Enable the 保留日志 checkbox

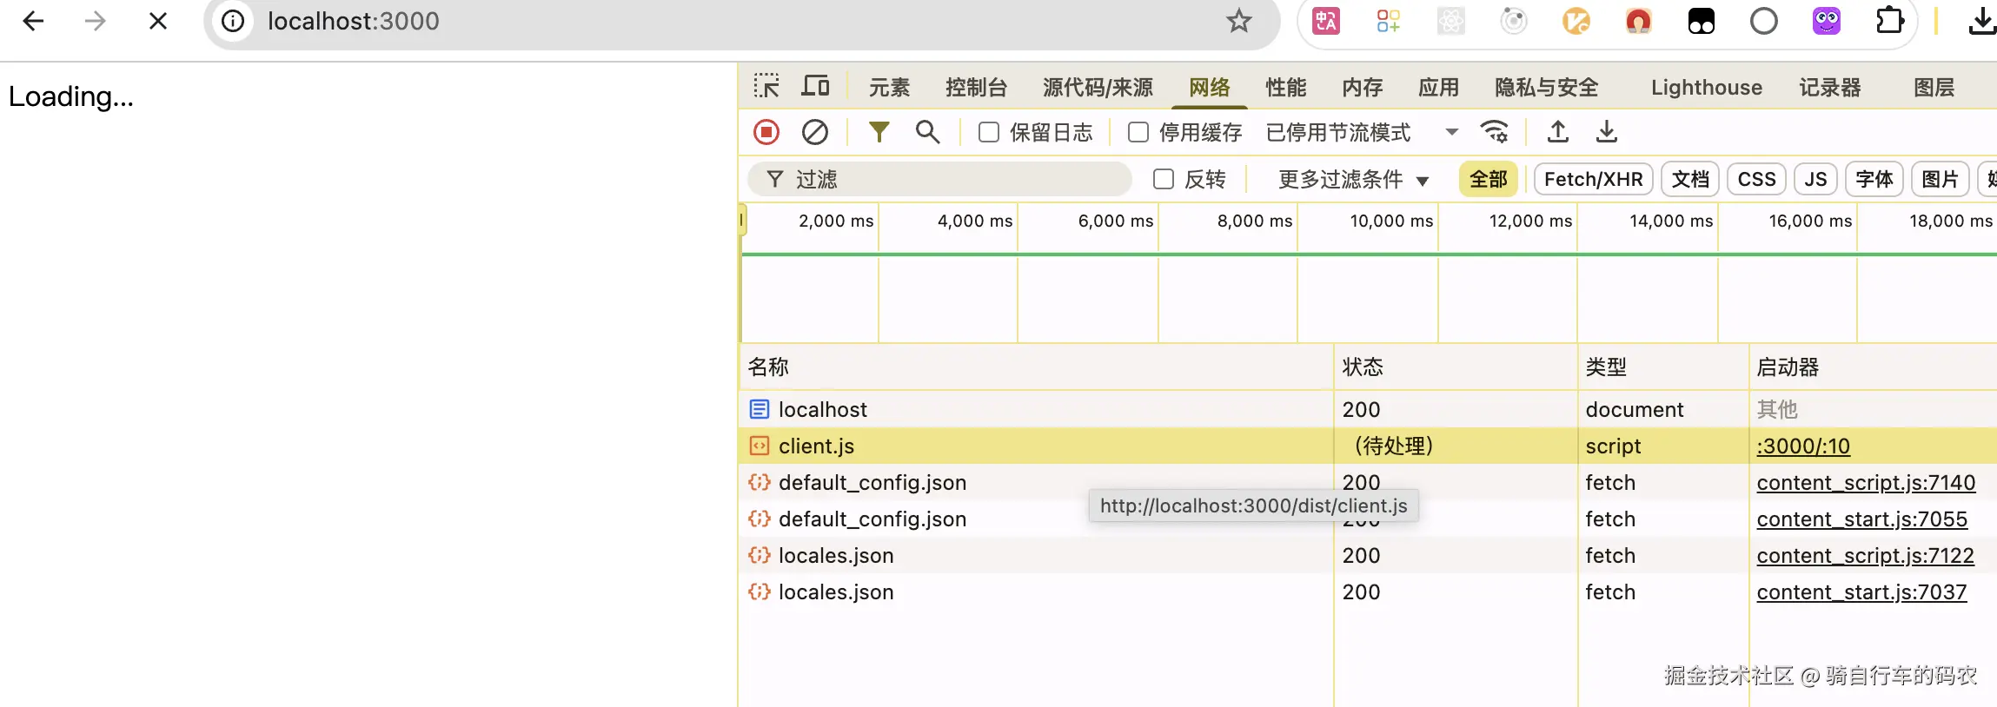point(988,132)
